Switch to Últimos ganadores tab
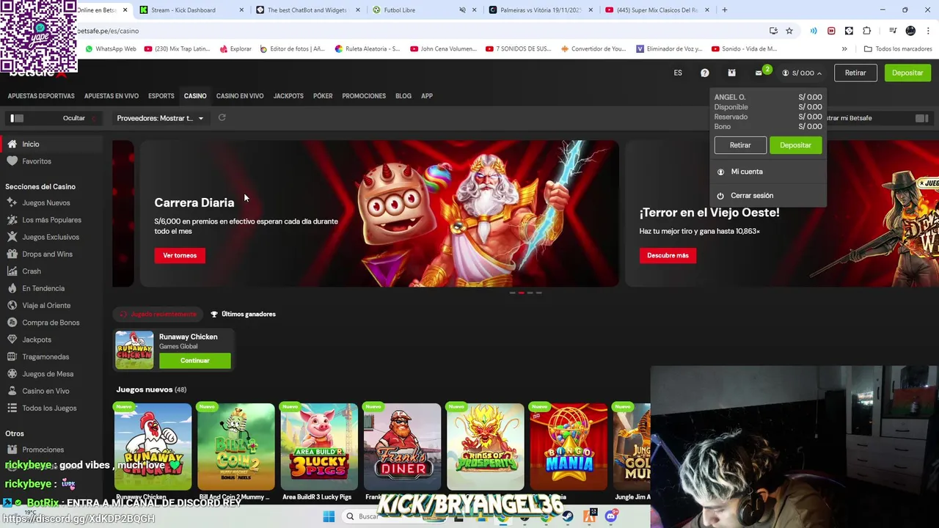Screen dimensions: 939x528 [243, 314]
